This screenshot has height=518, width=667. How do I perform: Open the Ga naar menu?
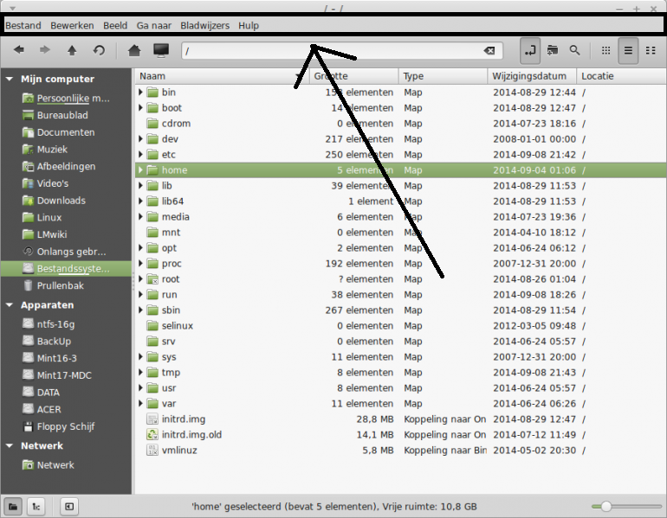pyautogui.click(x=154, y=25)
